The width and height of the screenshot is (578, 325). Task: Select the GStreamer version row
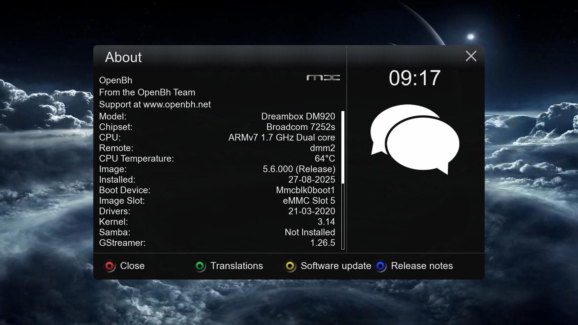coord(217,243)
